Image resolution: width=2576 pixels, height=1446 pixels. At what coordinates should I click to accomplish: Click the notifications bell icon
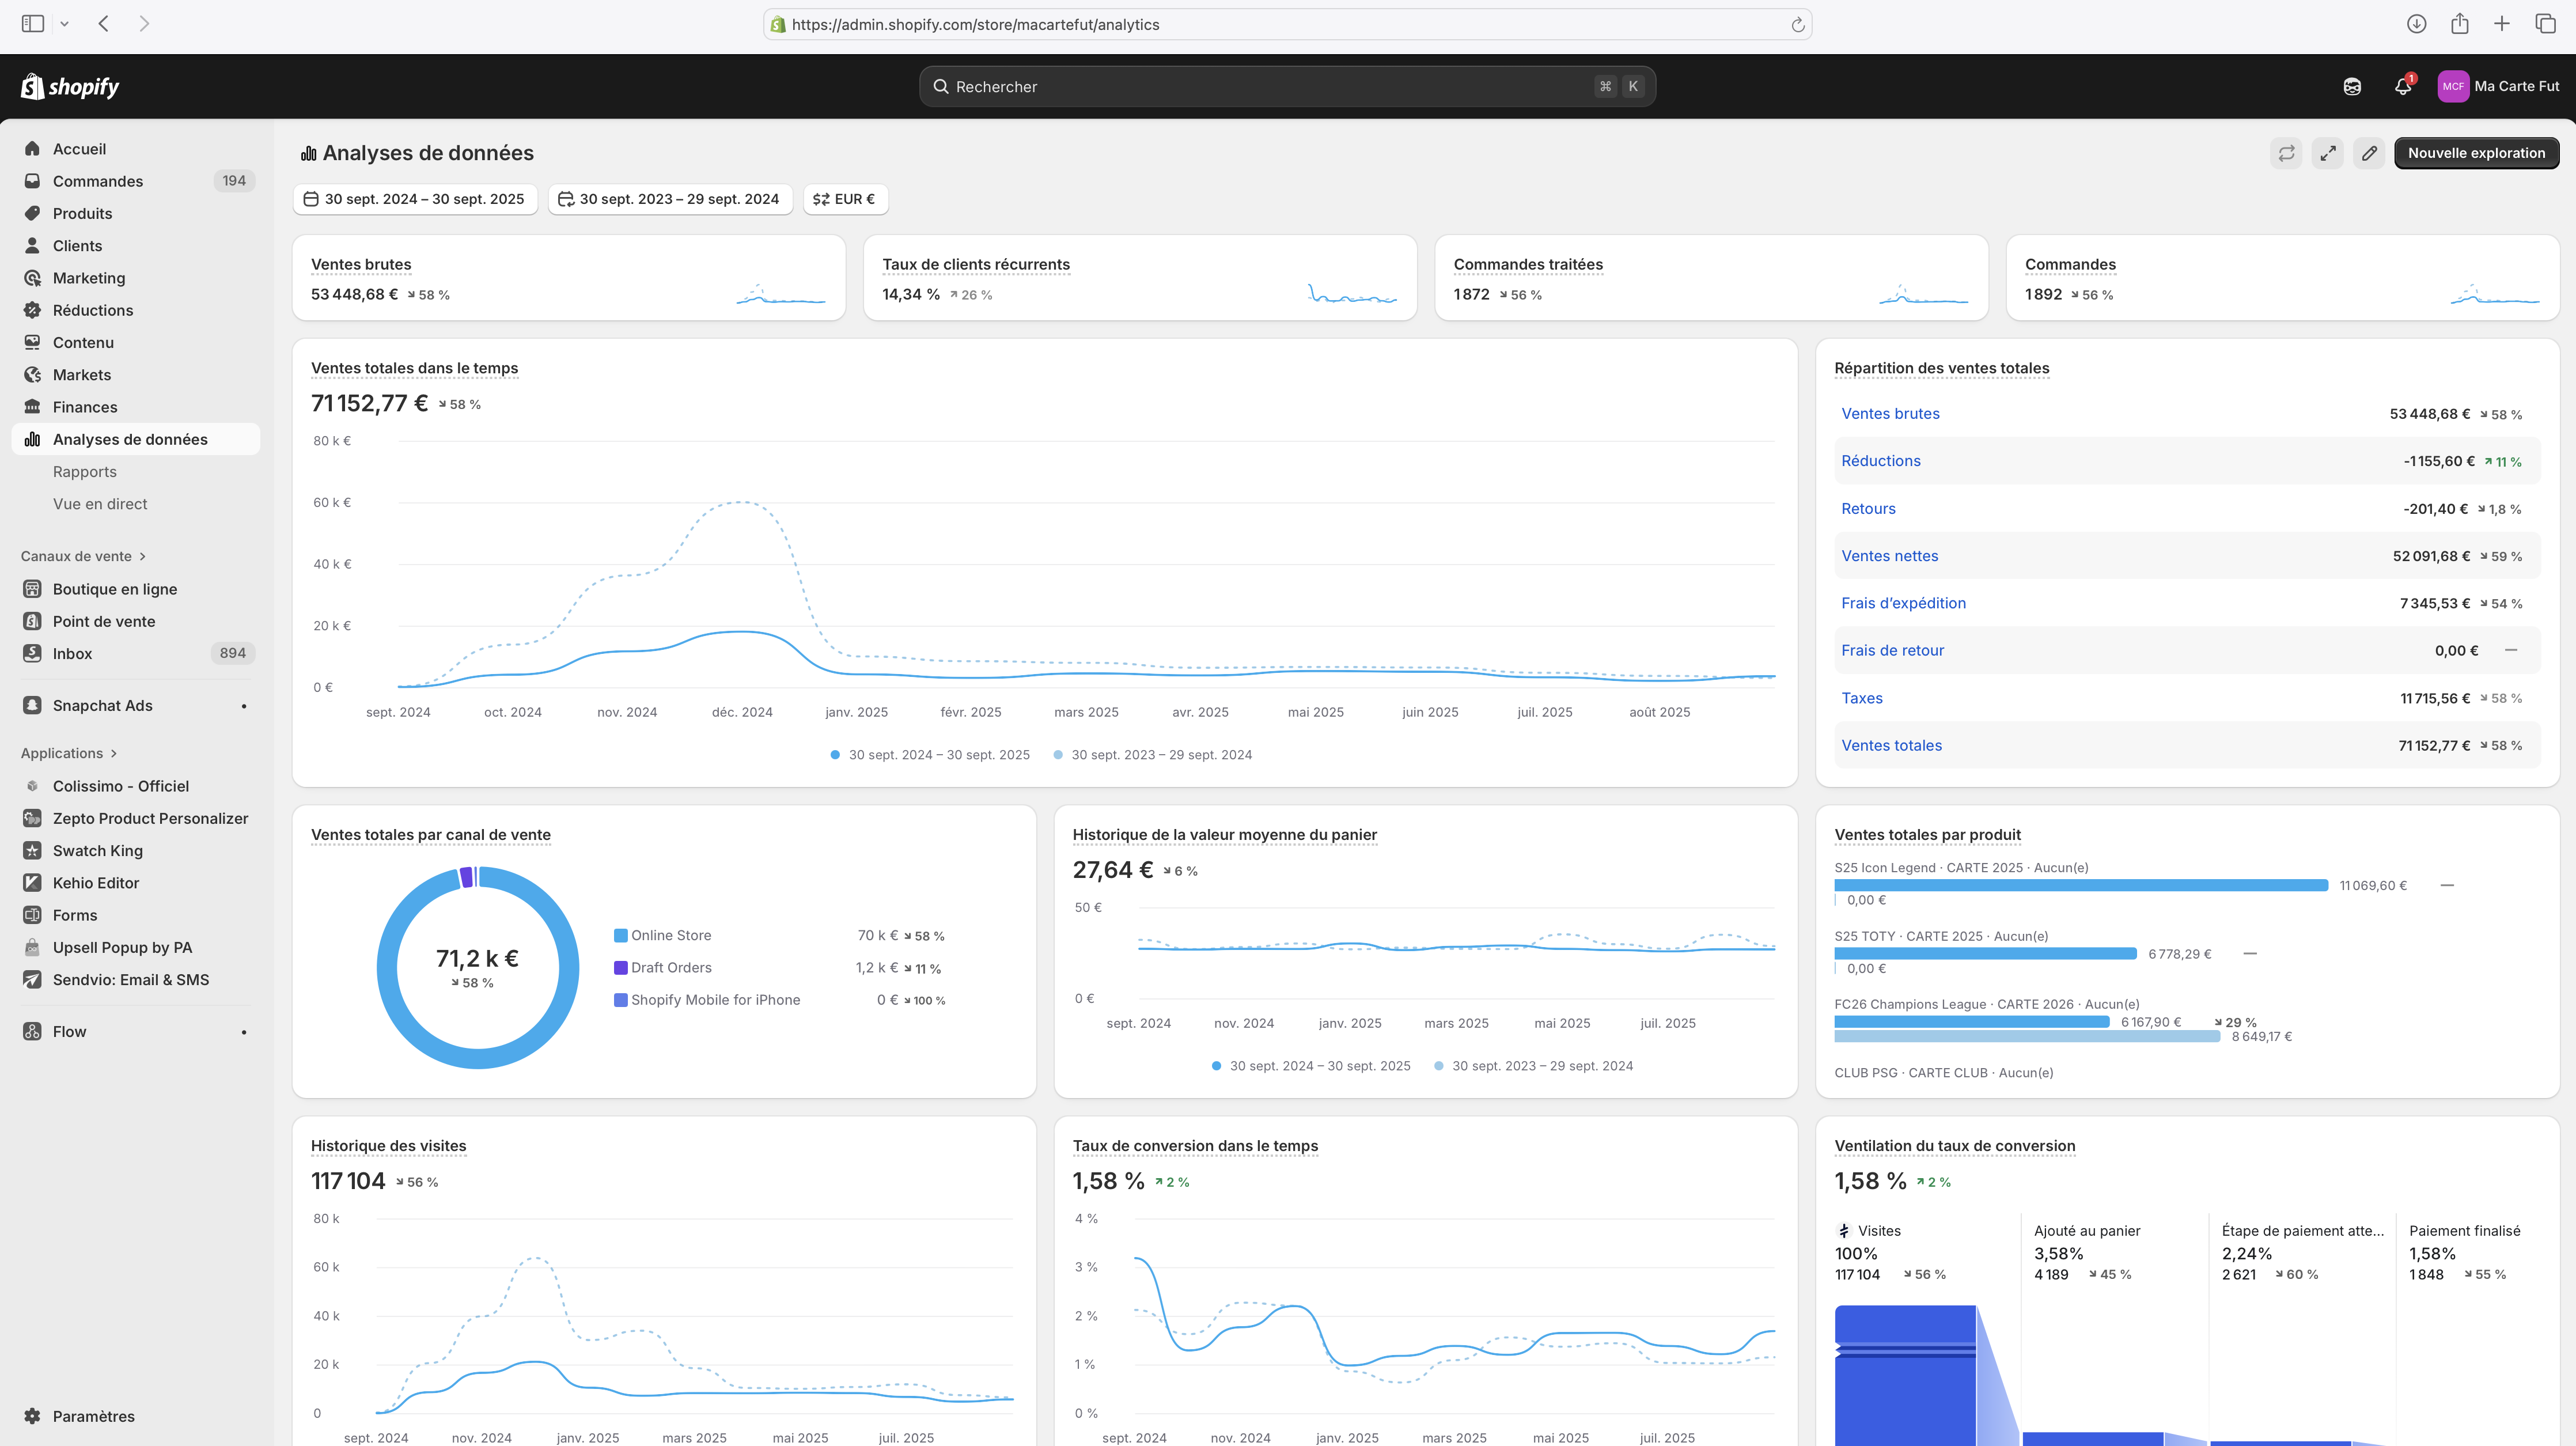(2402, 87)
